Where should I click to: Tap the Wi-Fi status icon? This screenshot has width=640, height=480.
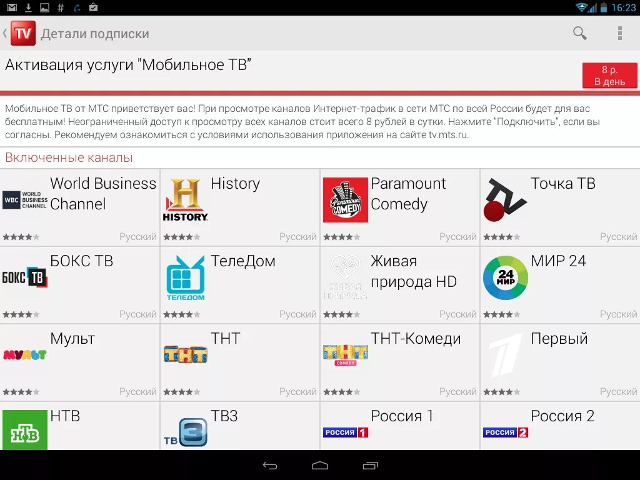581,7
